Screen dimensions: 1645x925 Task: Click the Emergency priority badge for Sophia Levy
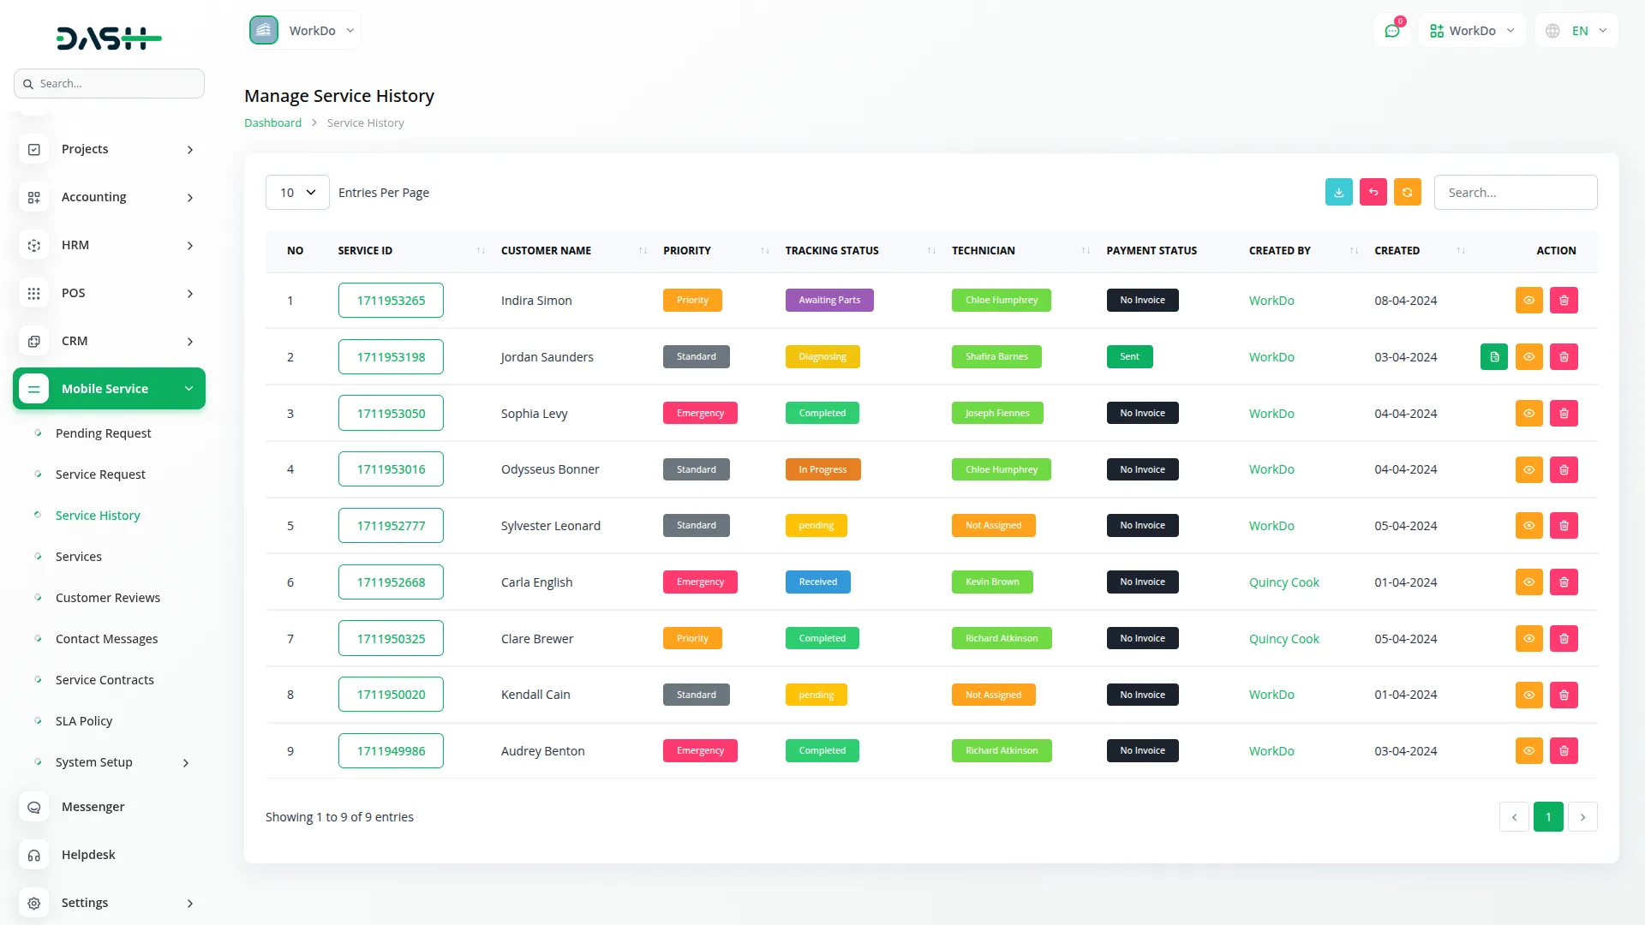(700, 412)
